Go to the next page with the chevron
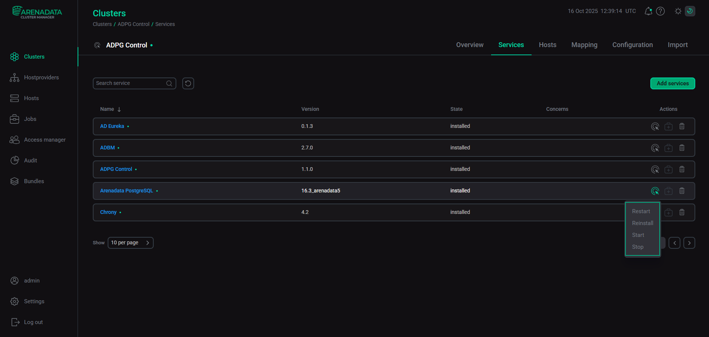The height and width of the screenshot is (337, 709). point(689,242)
